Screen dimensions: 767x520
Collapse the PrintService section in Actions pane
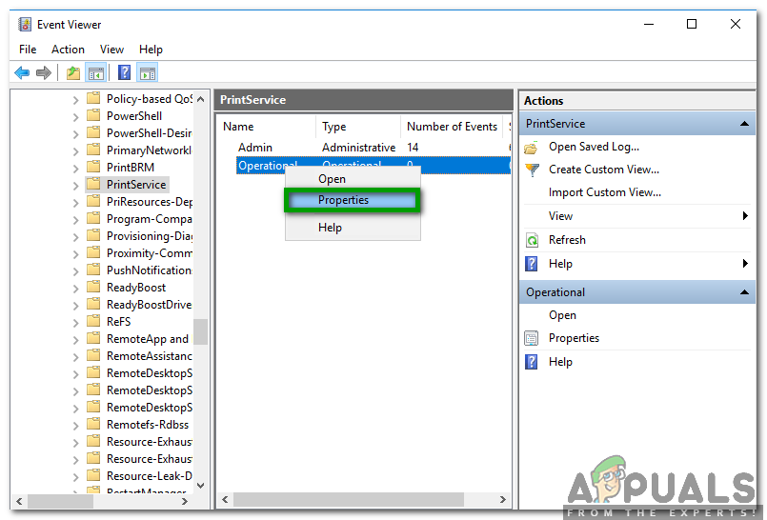click(745, 124)
